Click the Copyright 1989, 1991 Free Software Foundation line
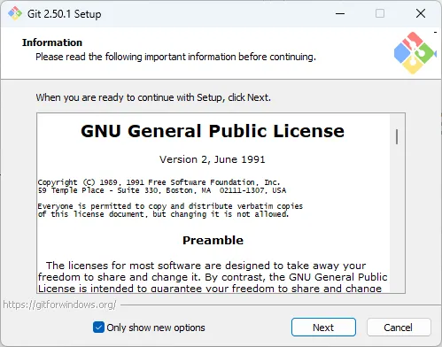The width and height of the screenshot is (442, 347). (159, 182)
